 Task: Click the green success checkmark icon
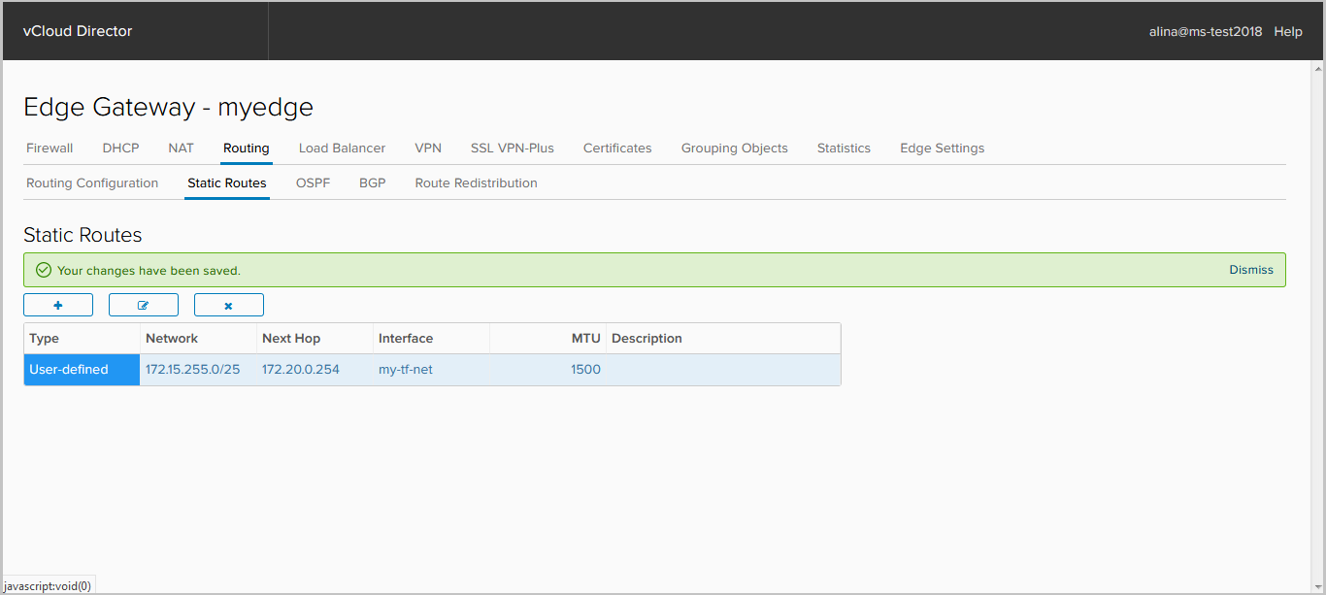coord(43,270)
